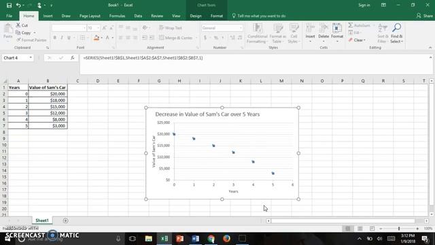Image resolution: width=435 pixels, height=245 pixels.
Task: Toggle Underline formatting
Action: click(69, 37)
